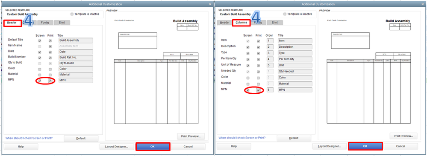
Task: Click the 'U/M' title field
Action: pos(295,65)
